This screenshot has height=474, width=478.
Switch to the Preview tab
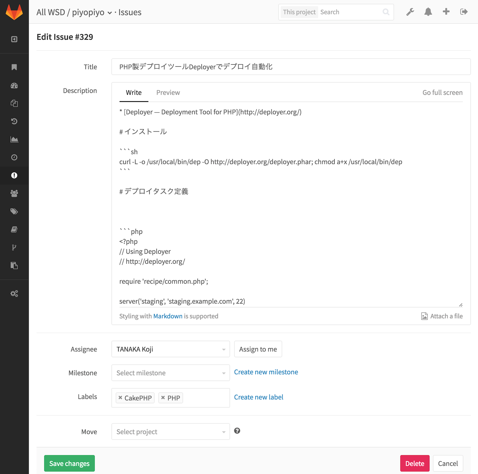[x=168, y=93]
